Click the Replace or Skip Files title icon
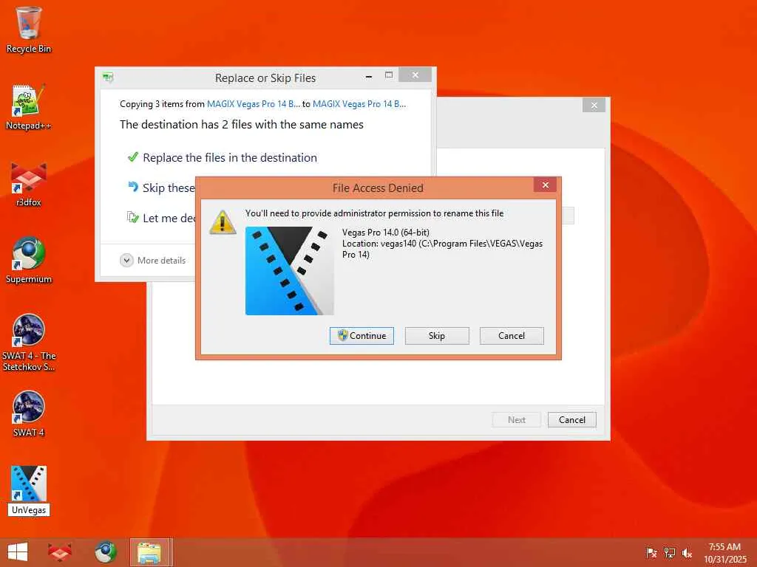The height and width of the screenshot is (567, 757). pos(108,77)
